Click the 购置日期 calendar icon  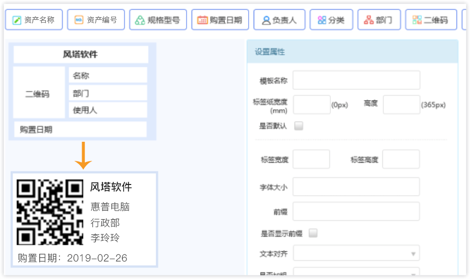[202, 20]
